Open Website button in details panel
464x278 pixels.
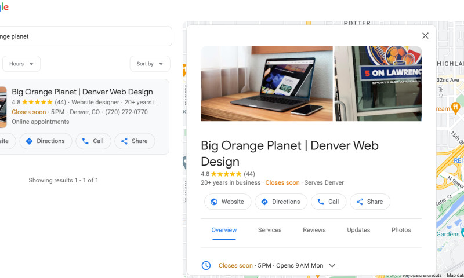tap(227, 202)
